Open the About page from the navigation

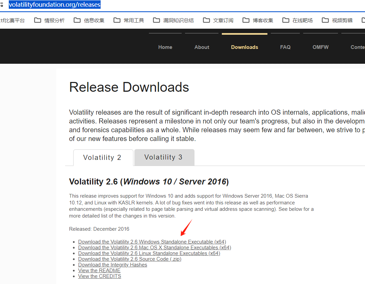pyautogui.click(x=202, y=47)
